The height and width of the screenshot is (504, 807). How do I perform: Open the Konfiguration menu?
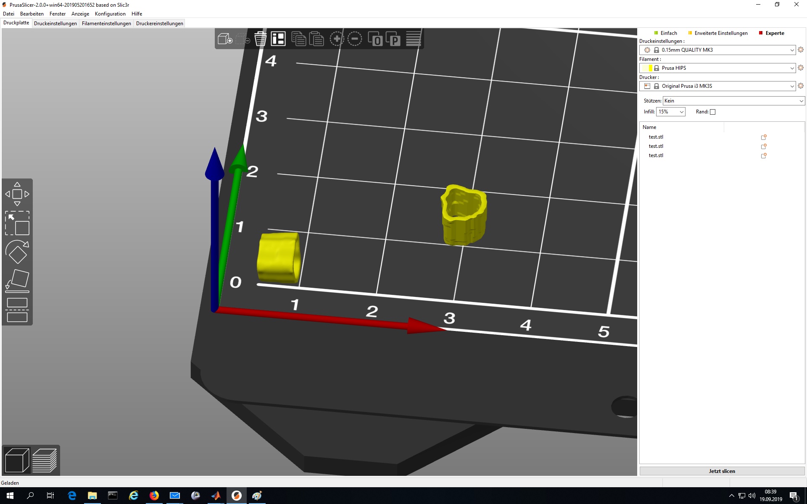pos(110,14)
